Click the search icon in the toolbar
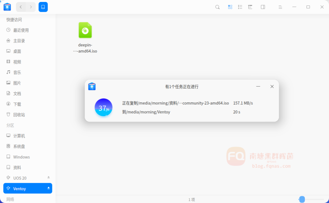This screenshot has height=203, width=329. 218,7
